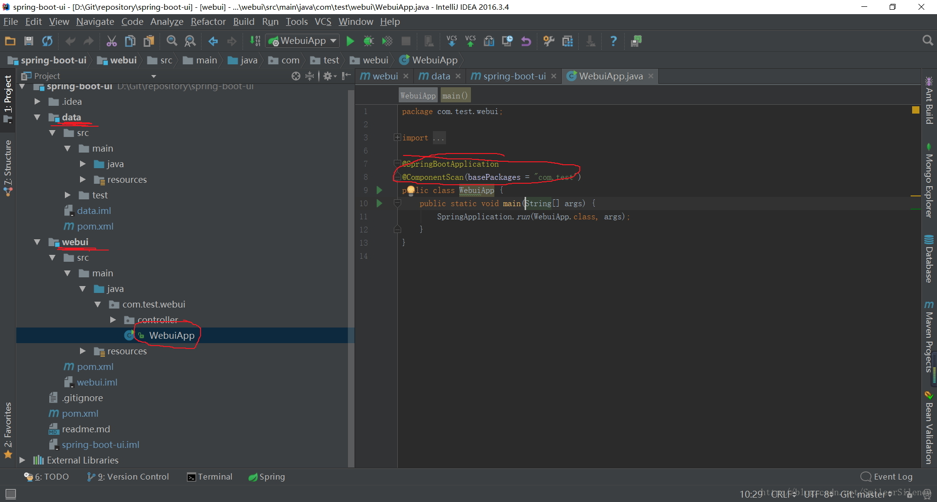Open the Project view type dropdown
The image size is (937, 502).
tap(154, 76)
